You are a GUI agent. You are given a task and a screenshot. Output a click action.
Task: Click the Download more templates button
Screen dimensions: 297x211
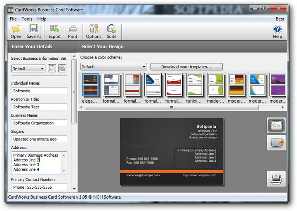pyautogui.click(x=186, y=67)
